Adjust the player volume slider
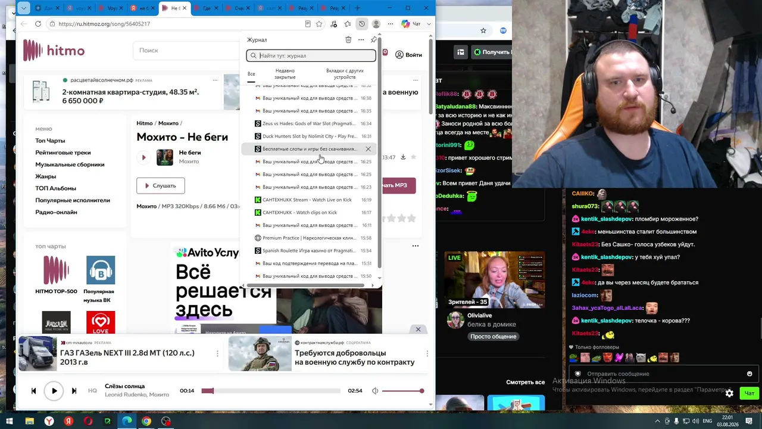 [x=403, y=391]
